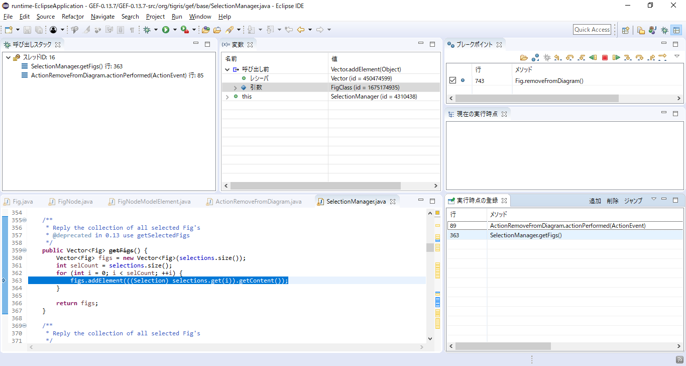Click the green Run button icon

click(x=165, y=30)
